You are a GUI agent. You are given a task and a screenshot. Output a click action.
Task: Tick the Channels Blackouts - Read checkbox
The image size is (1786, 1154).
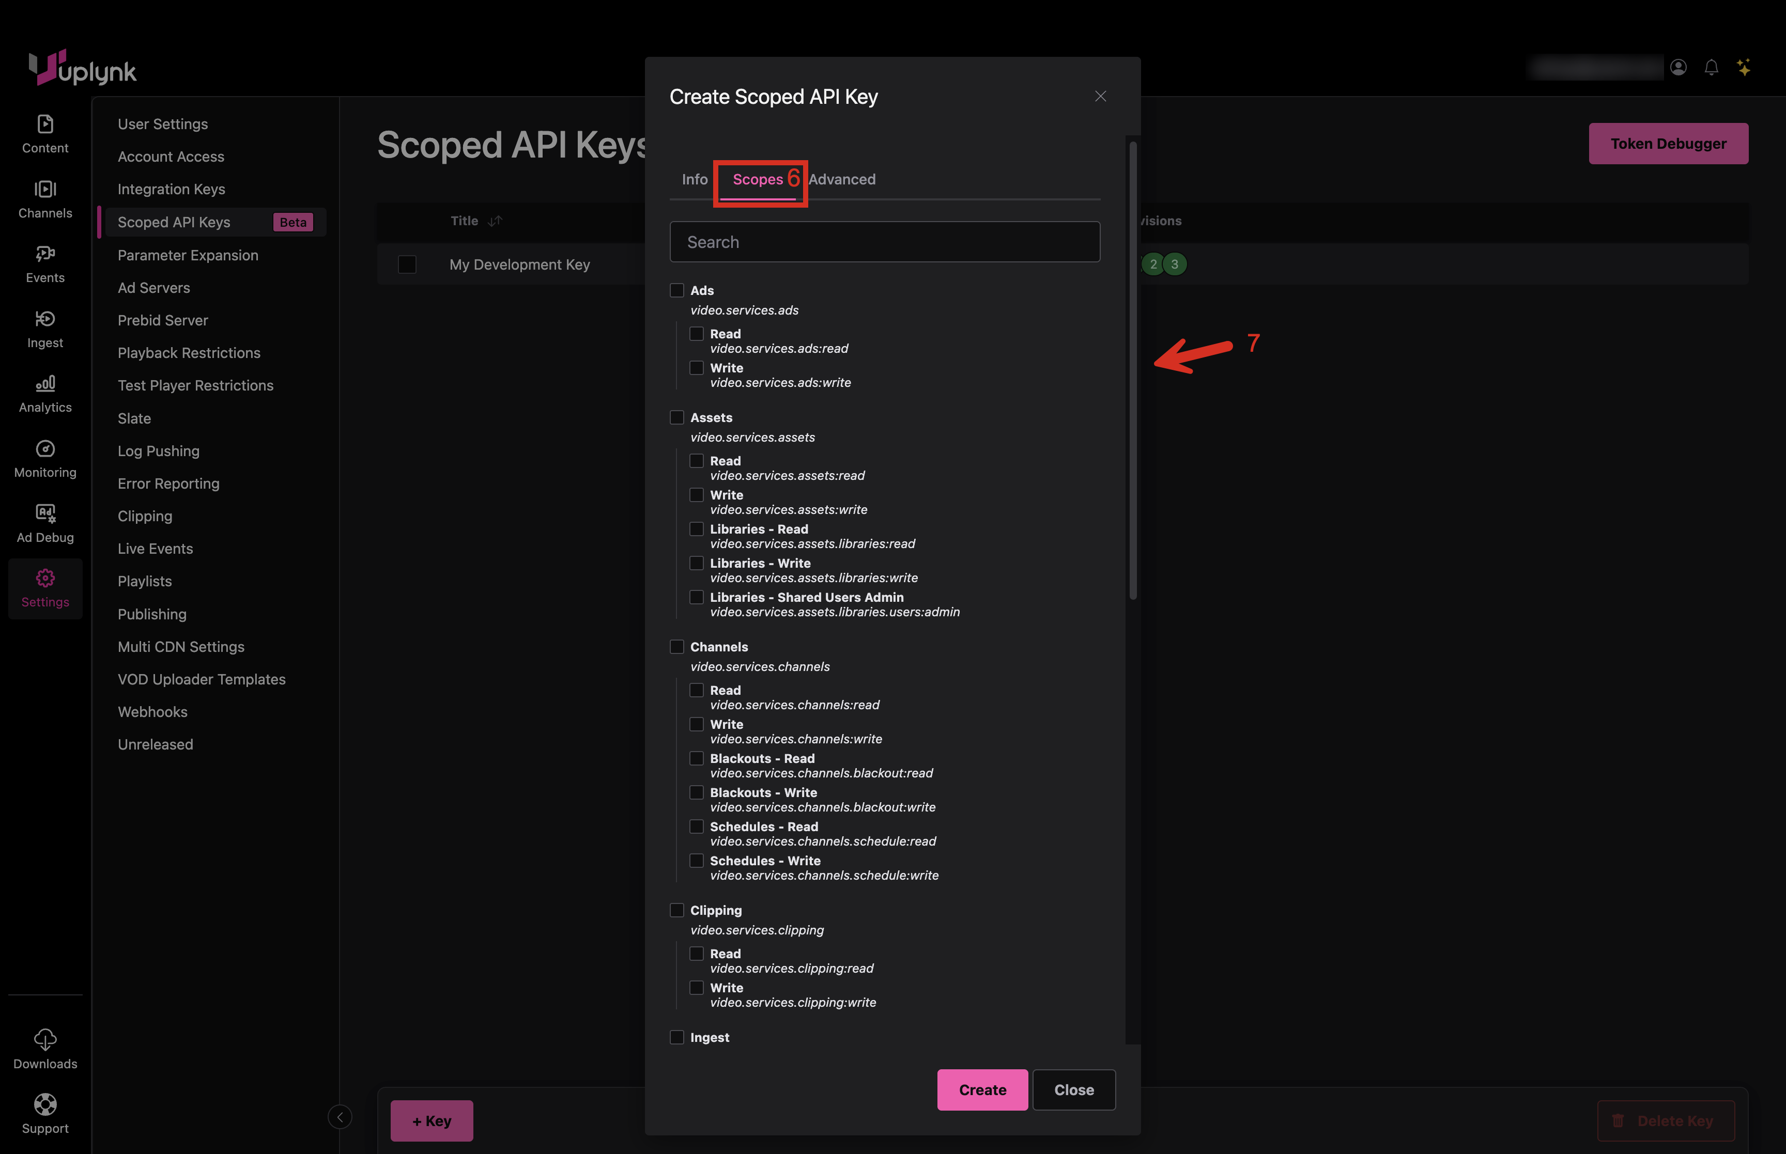tap(696, 758)
